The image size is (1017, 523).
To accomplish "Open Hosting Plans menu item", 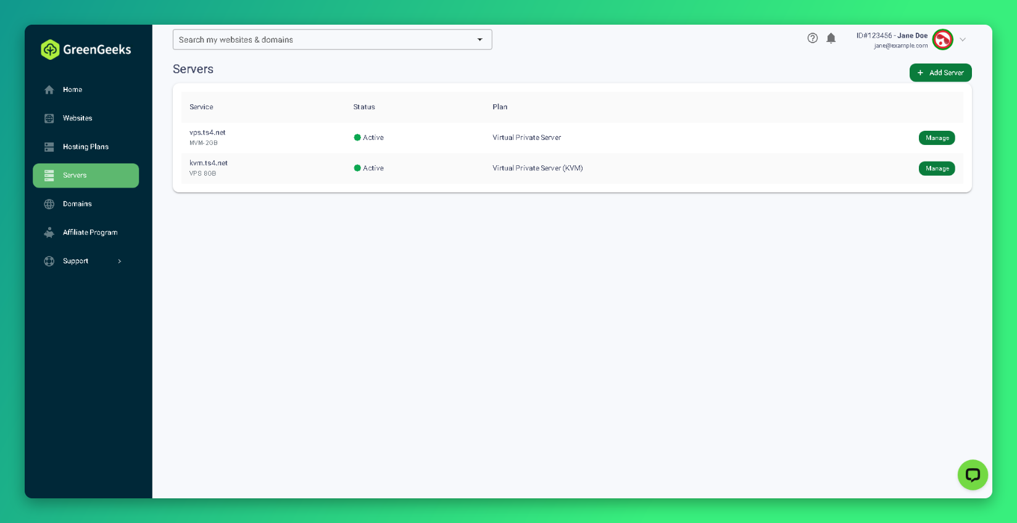I will point(86,147).
